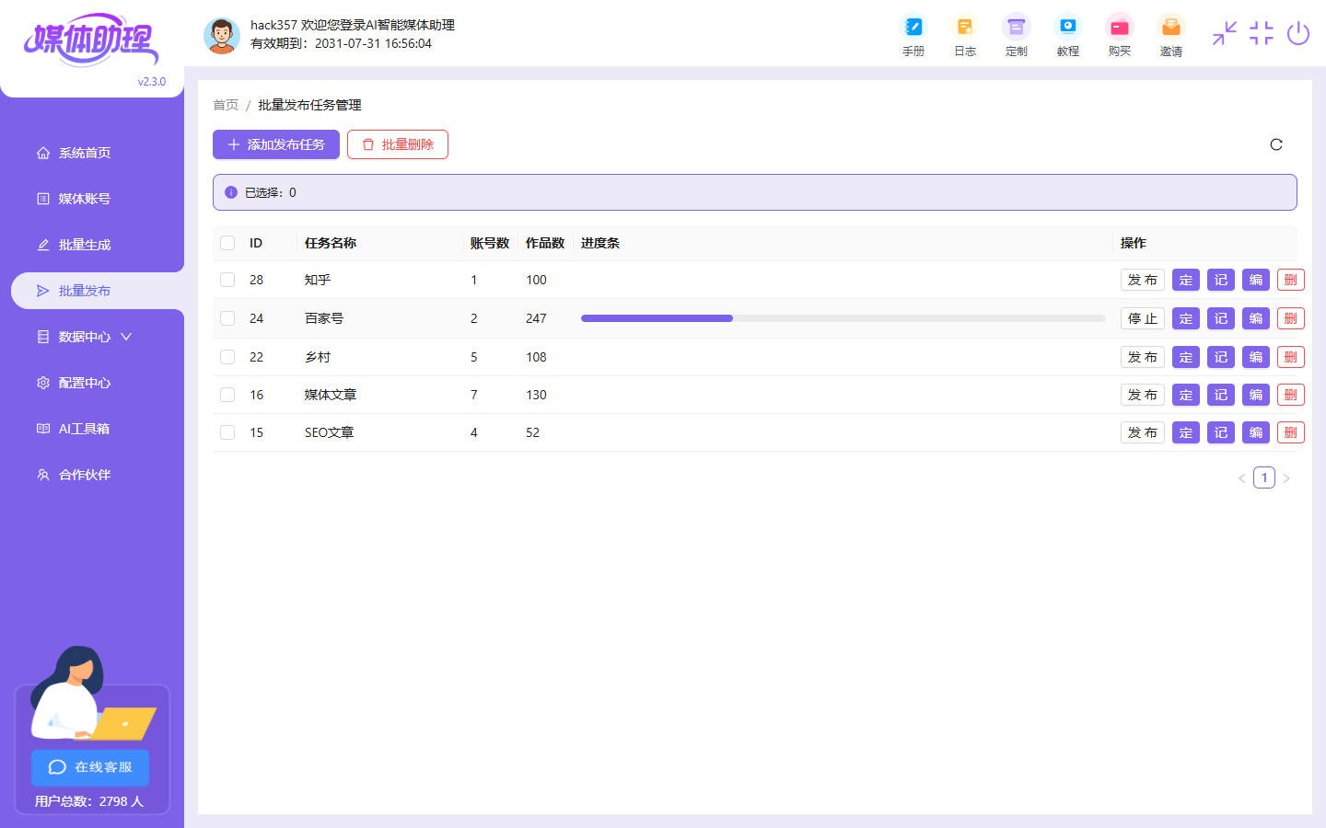This screenshot has width=1326, height=828.
Task: Click the 定制 customize icon
Action: (x=1016, y=29)
